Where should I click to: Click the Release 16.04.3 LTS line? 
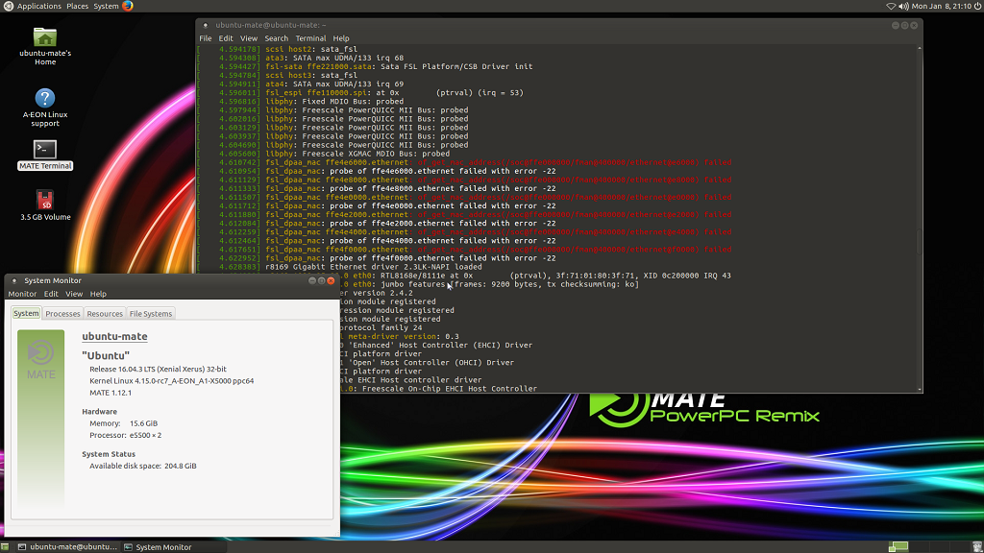159,370
